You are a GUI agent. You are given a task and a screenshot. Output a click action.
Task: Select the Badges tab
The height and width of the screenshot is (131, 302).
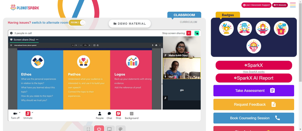click(x=228, y=15)
